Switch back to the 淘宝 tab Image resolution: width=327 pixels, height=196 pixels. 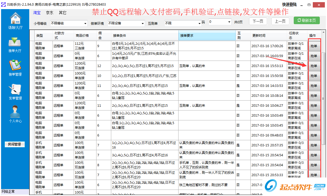coord(37,12)
